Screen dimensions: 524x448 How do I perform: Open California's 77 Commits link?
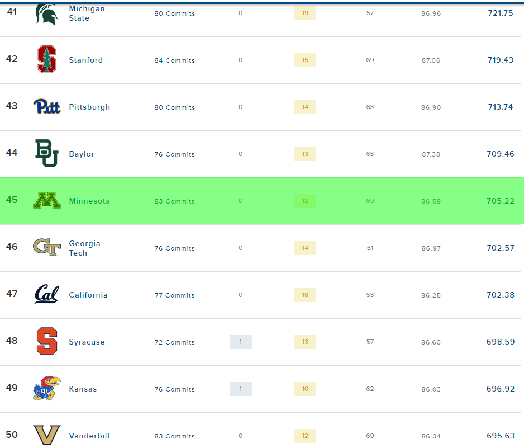coord(175,295)
